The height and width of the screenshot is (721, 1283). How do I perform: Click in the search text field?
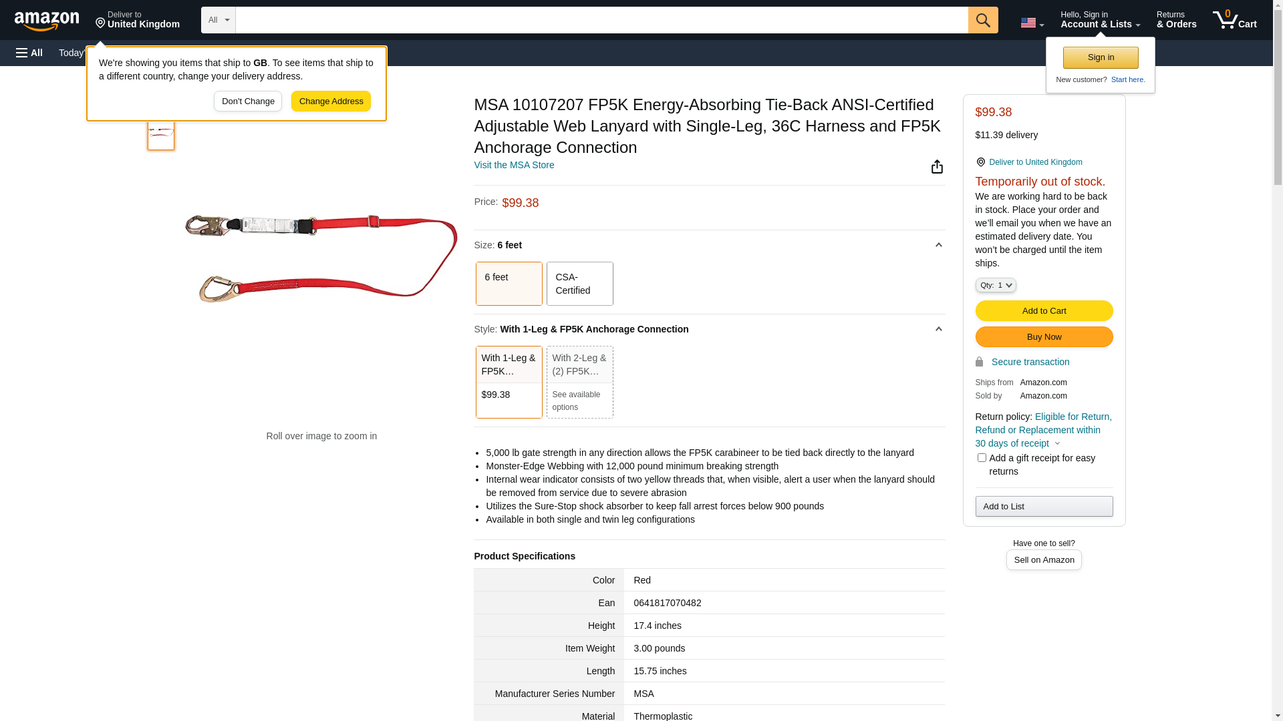pos(601,20)
